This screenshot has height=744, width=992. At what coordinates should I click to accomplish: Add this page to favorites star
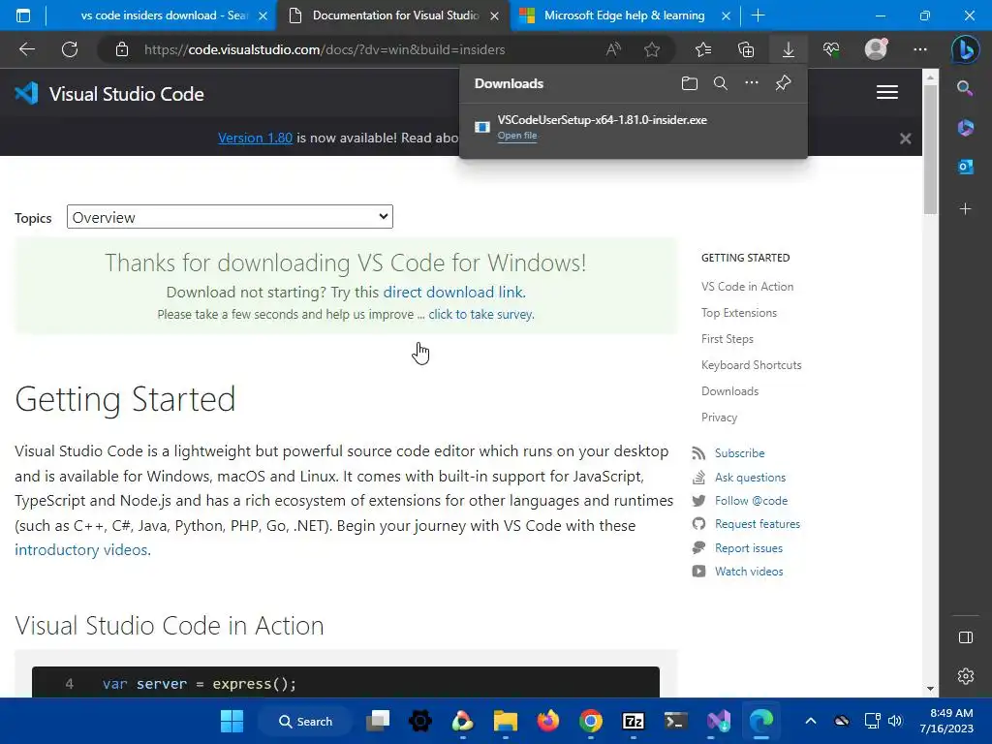point(652,49)
